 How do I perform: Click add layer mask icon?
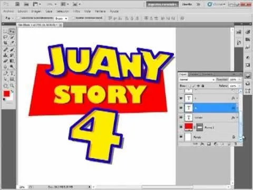point(209,144)
